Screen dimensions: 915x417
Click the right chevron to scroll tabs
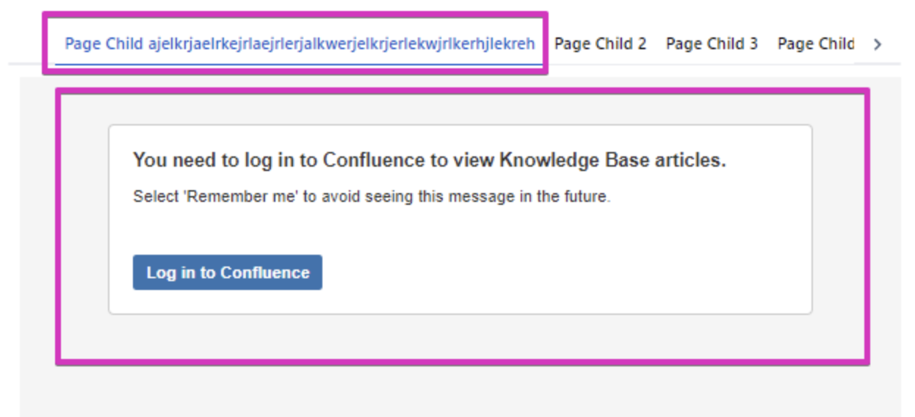(877, 45)
